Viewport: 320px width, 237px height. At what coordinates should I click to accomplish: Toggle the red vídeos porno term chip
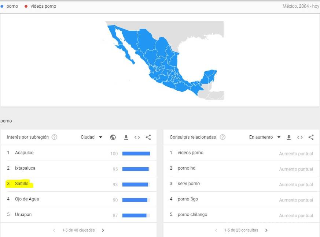(x=40, y=6)
